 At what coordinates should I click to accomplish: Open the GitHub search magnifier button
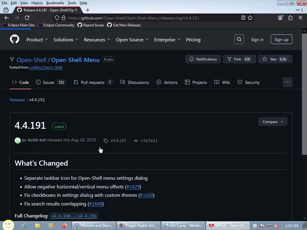coord(239,39)
